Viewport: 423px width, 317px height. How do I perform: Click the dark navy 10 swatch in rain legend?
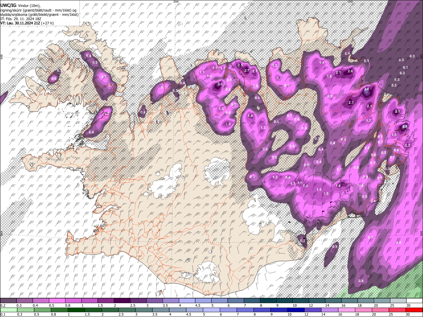[x=295, y=310]
